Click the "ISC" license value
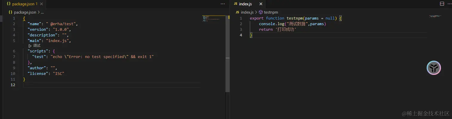This screenshot has height=119, width=452. coord(58,73)
